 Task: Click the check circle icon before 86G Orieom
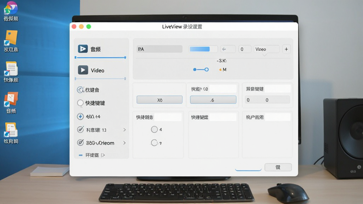coord(80,143)
